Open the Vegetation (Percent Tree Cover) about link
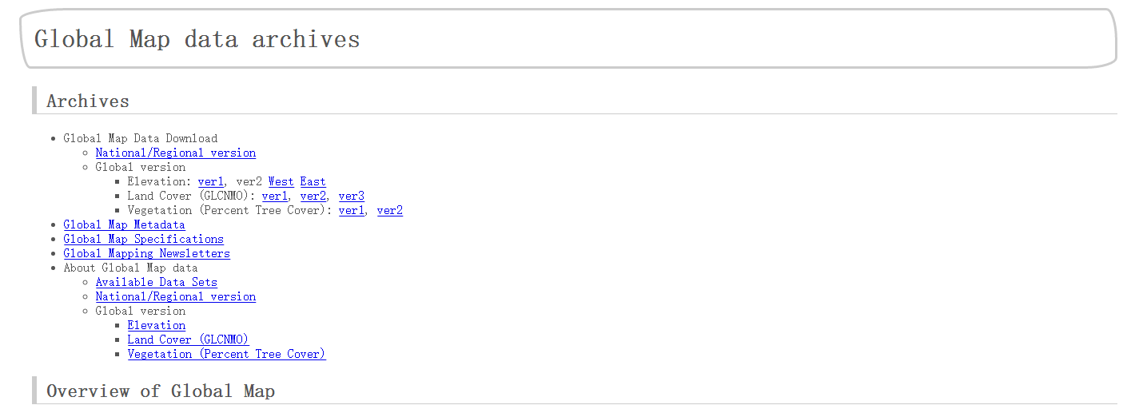Viewport: 1139px width, 413px height. (x=227, y=354)
